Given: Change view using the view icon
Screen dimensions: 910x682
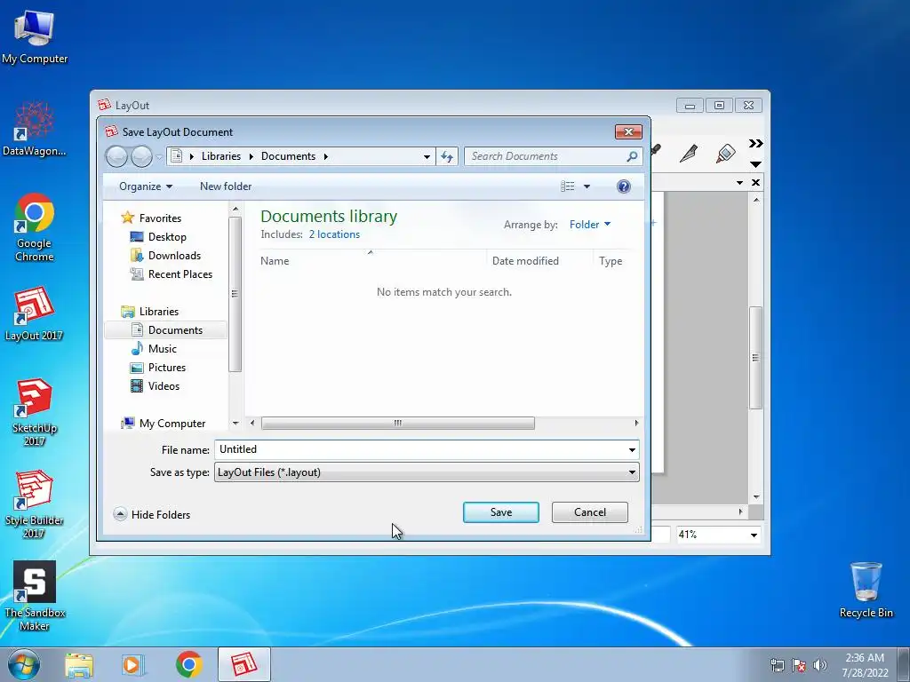Looking at the screenshot, I should click(568, 186).
